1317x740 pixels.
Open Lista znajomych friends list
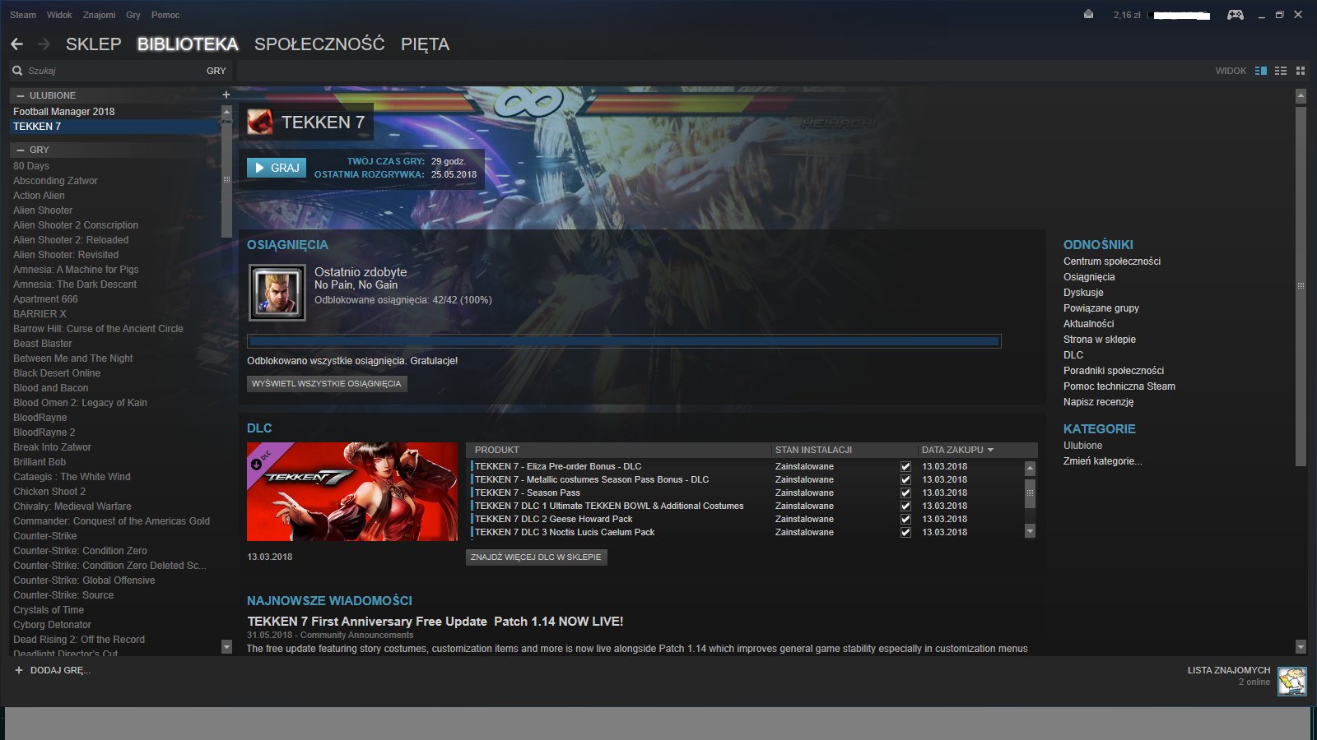1228,671
